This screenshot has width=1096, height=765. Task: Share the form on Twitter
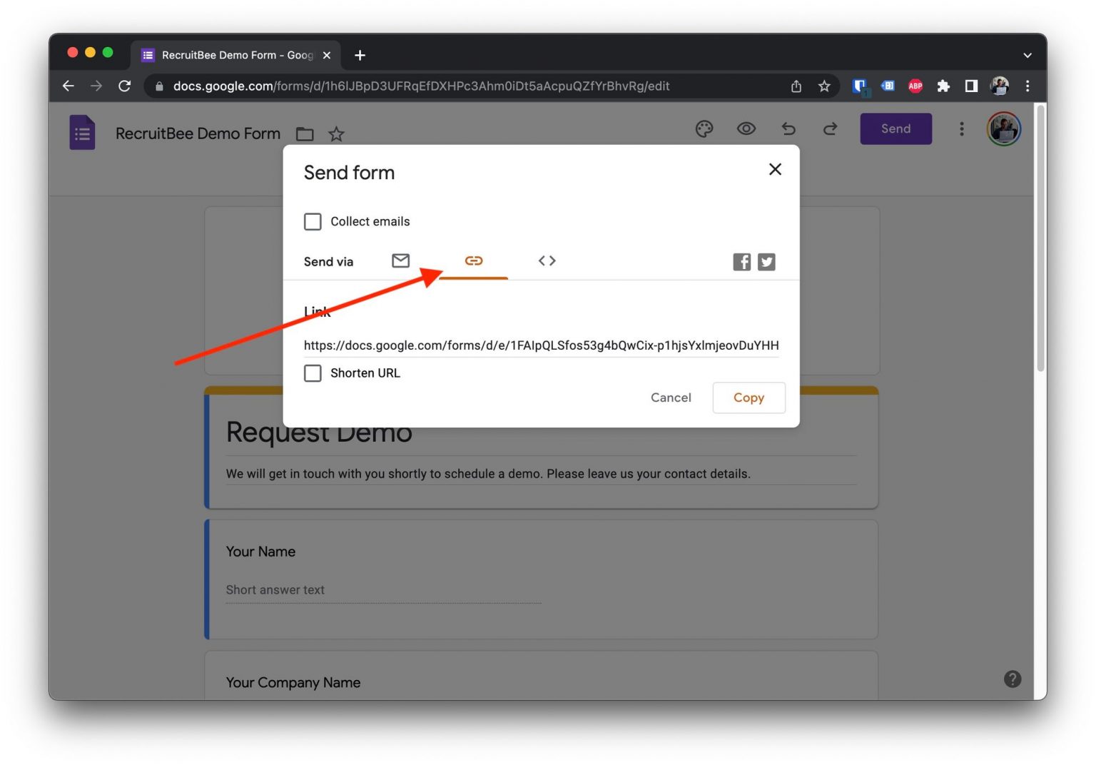coord(766,262)
